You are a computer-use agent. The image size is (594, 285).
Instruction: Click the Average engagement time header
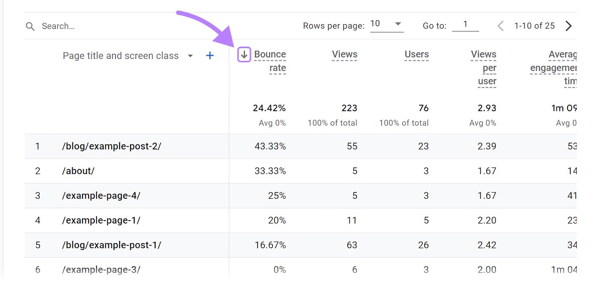point(553,68)
